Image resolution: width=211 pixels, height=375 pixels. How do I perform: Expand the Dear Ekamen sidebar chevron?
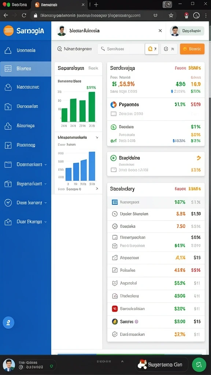coord(46,222)
